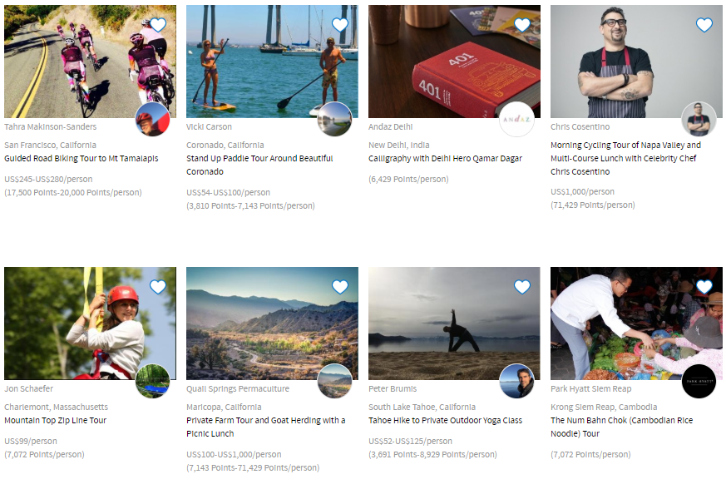Click heart on Private Farm Tour card
The width and height of the screenshot is (726, 489).
[340, 287]
